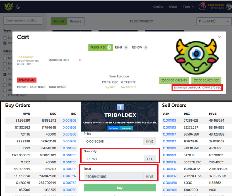Click the Total field 190.69441560
The image size is (232, 196).
[114, 176]
